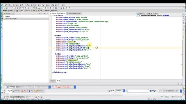Click the Paste toolbar icon
Screen dimensions: 186x104
tap(20, 8)
